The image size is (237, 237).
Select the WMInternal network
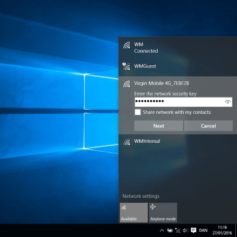pyautogui.click(x=178, y=142)
